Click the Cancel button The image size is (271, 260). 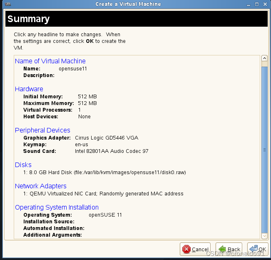[195, 249]
